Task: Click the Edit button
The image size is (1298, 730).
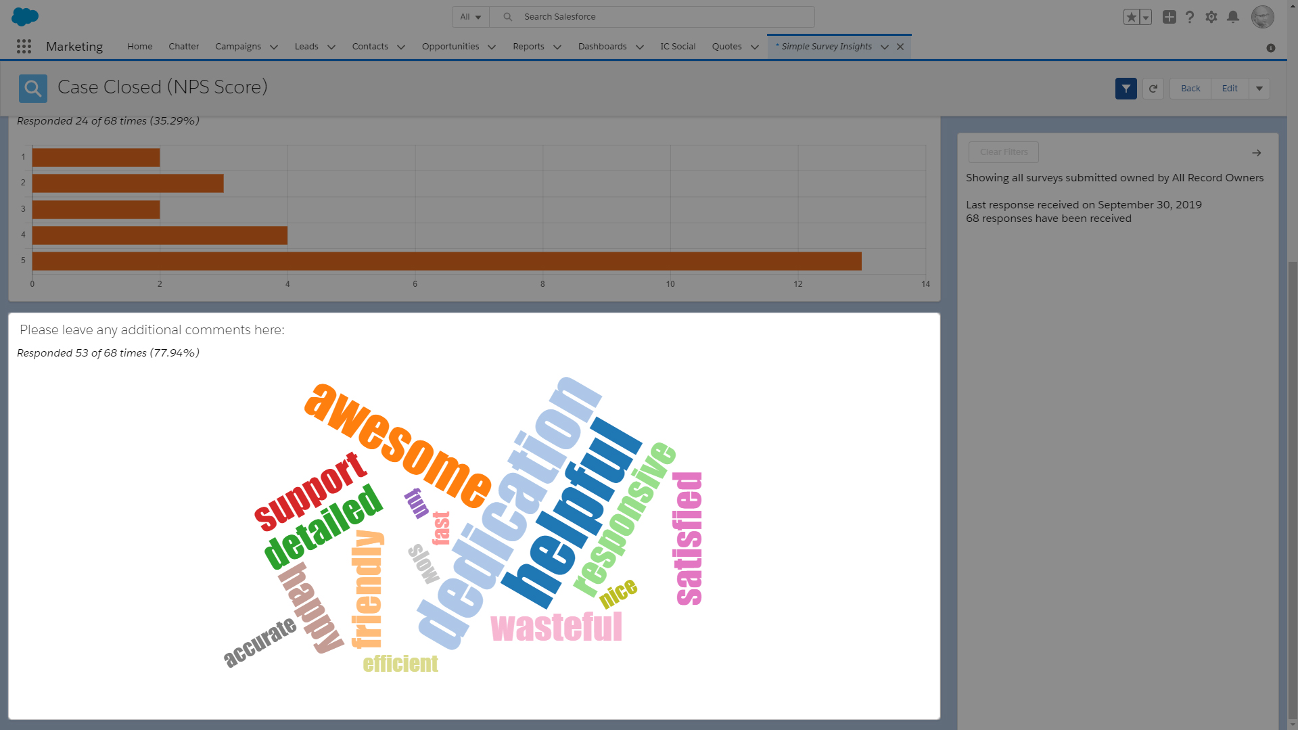Action: (x=1230, y=89)
